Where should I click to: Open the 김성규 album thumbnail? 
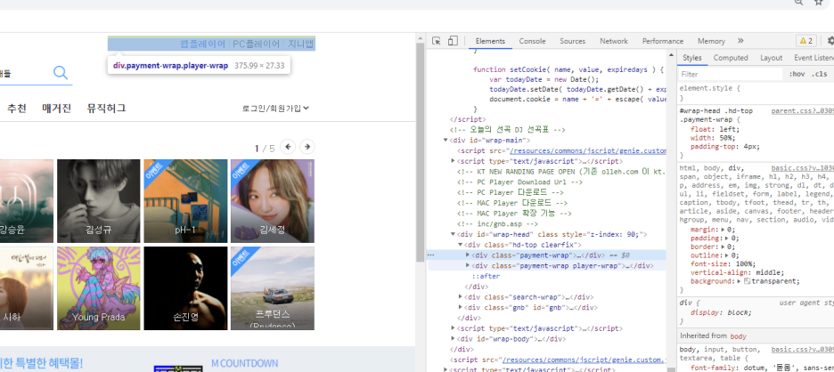[98, 201]
